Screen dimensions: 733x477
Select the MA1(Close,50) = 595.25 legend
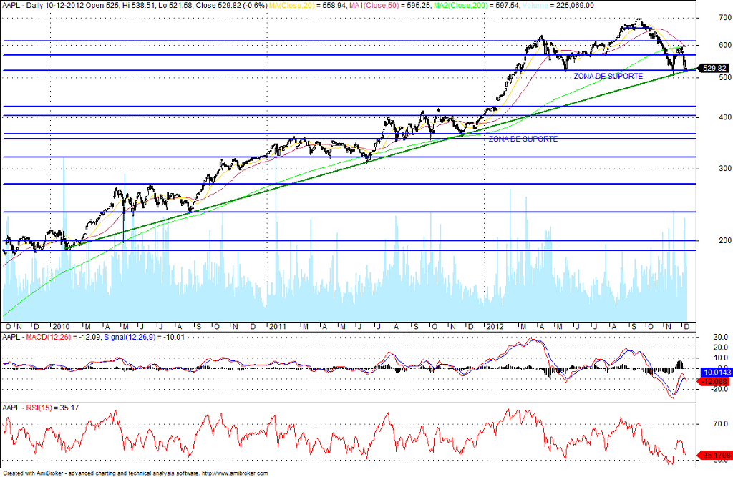[x=390, y=6]
